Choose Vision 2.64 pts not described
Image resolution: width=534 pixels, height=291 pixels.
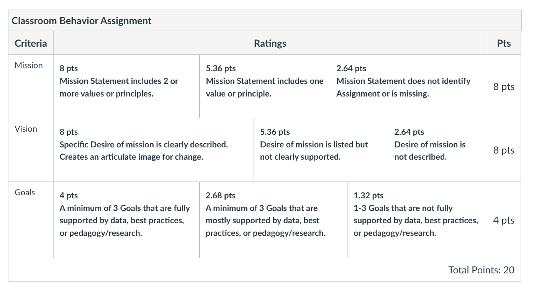click(437, 150)
